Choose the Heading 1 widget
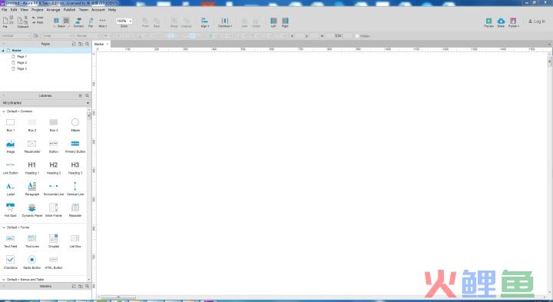This screenshot has height=302, width=553. pos(31,168)
